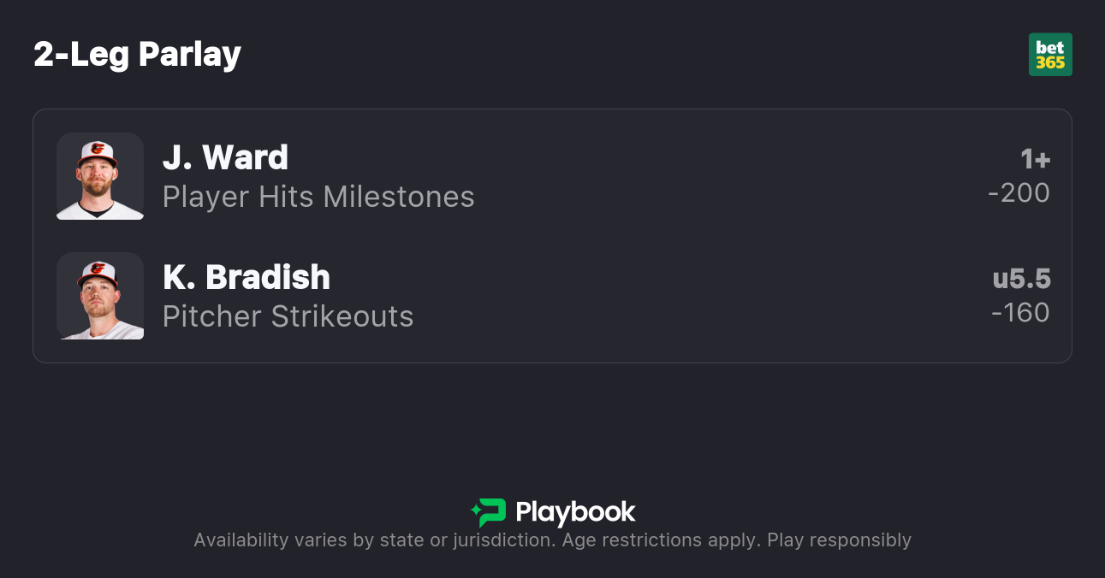Open J. Ward's player headshot
This screenshot has height=578, width=1105.
tap(100, 176)
